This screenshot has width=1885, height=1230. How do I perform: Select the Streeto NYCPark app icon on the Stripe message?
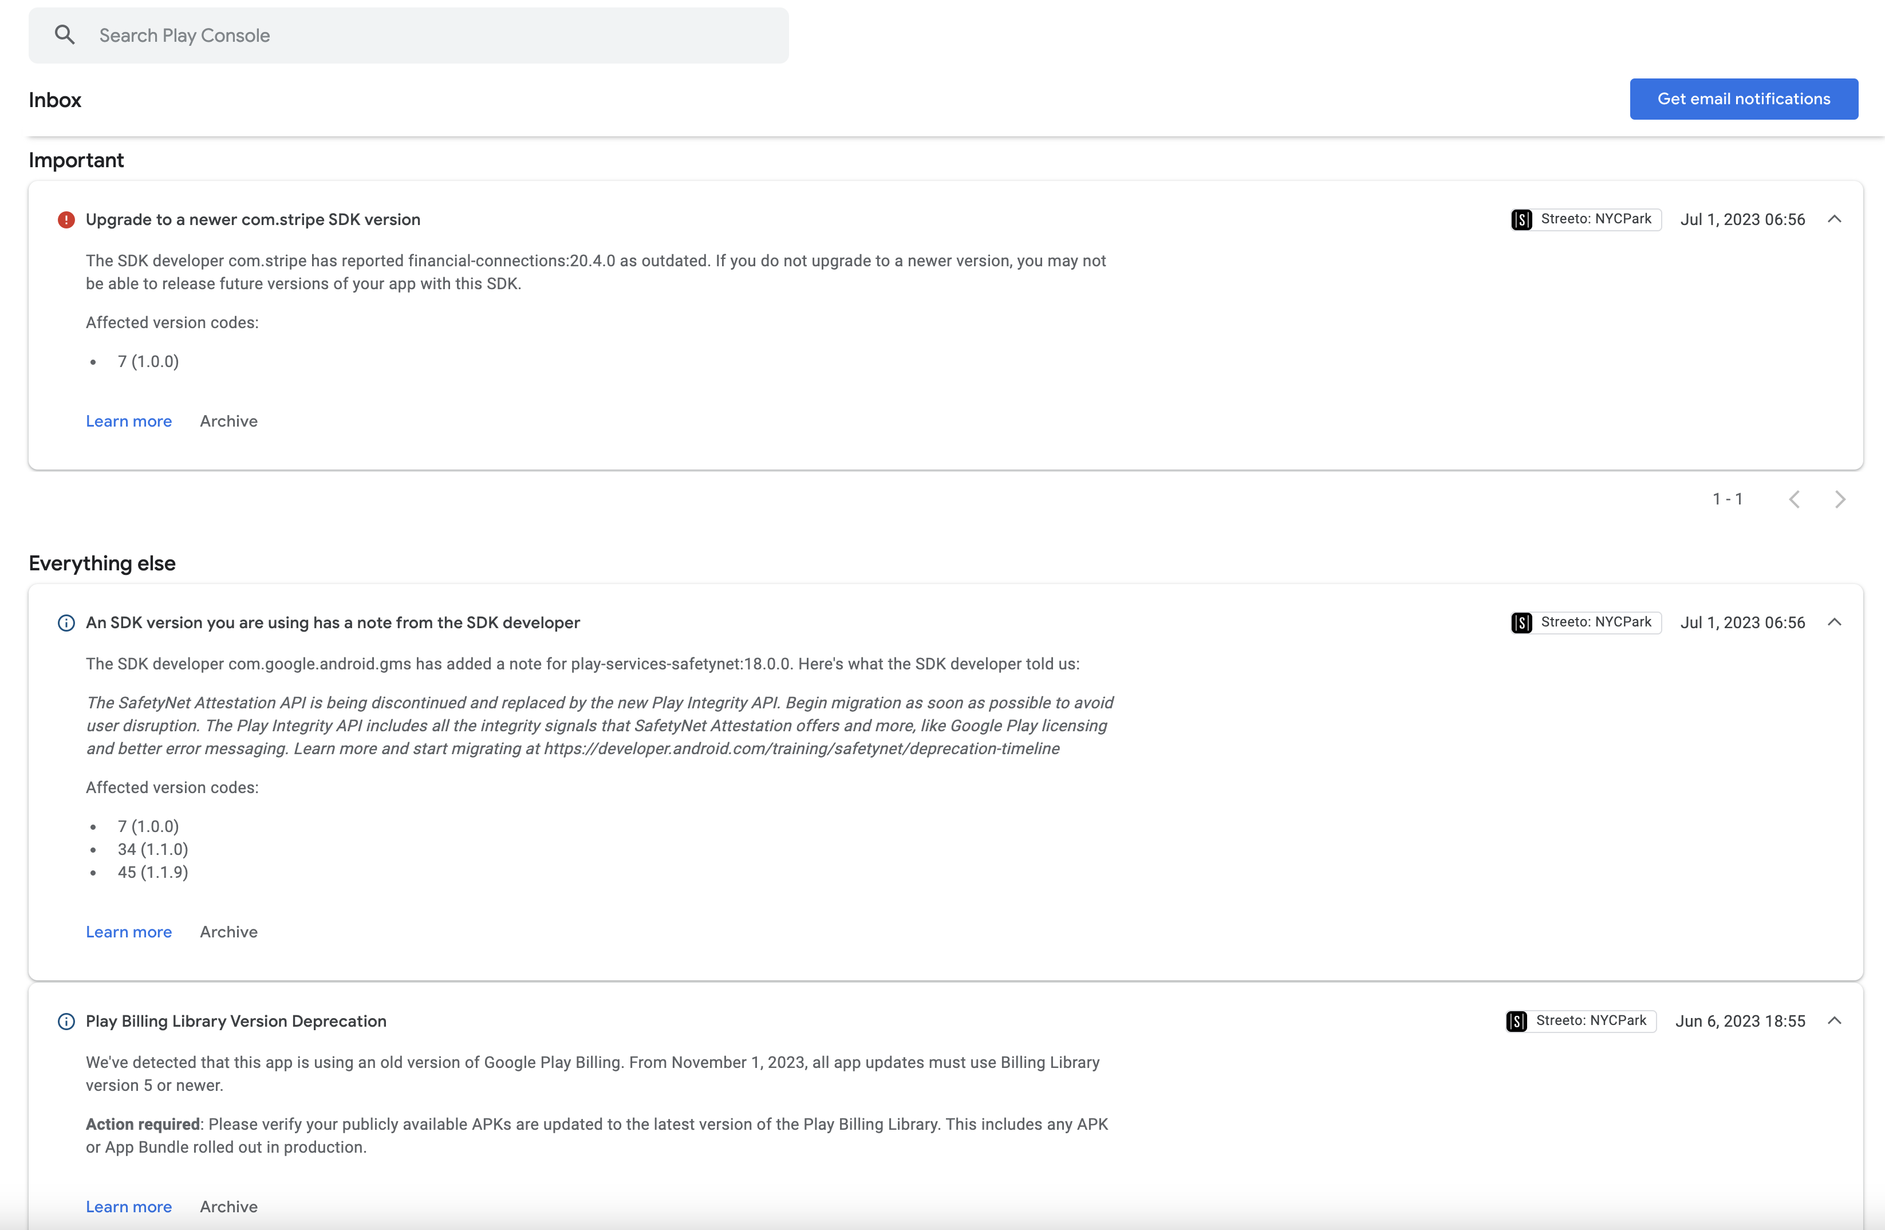(1521, 219)
